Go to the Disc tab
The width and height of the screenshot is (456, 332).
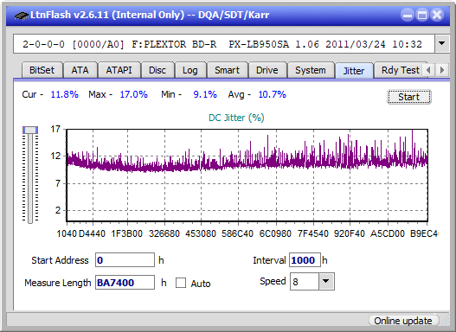click(157, 70)
